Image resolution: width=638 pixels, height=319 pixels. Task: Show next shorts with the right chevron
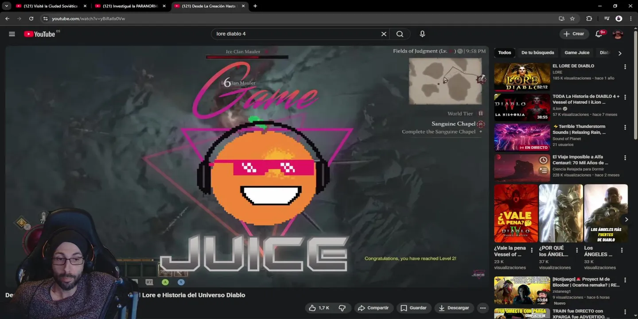(x=626, y=219)
